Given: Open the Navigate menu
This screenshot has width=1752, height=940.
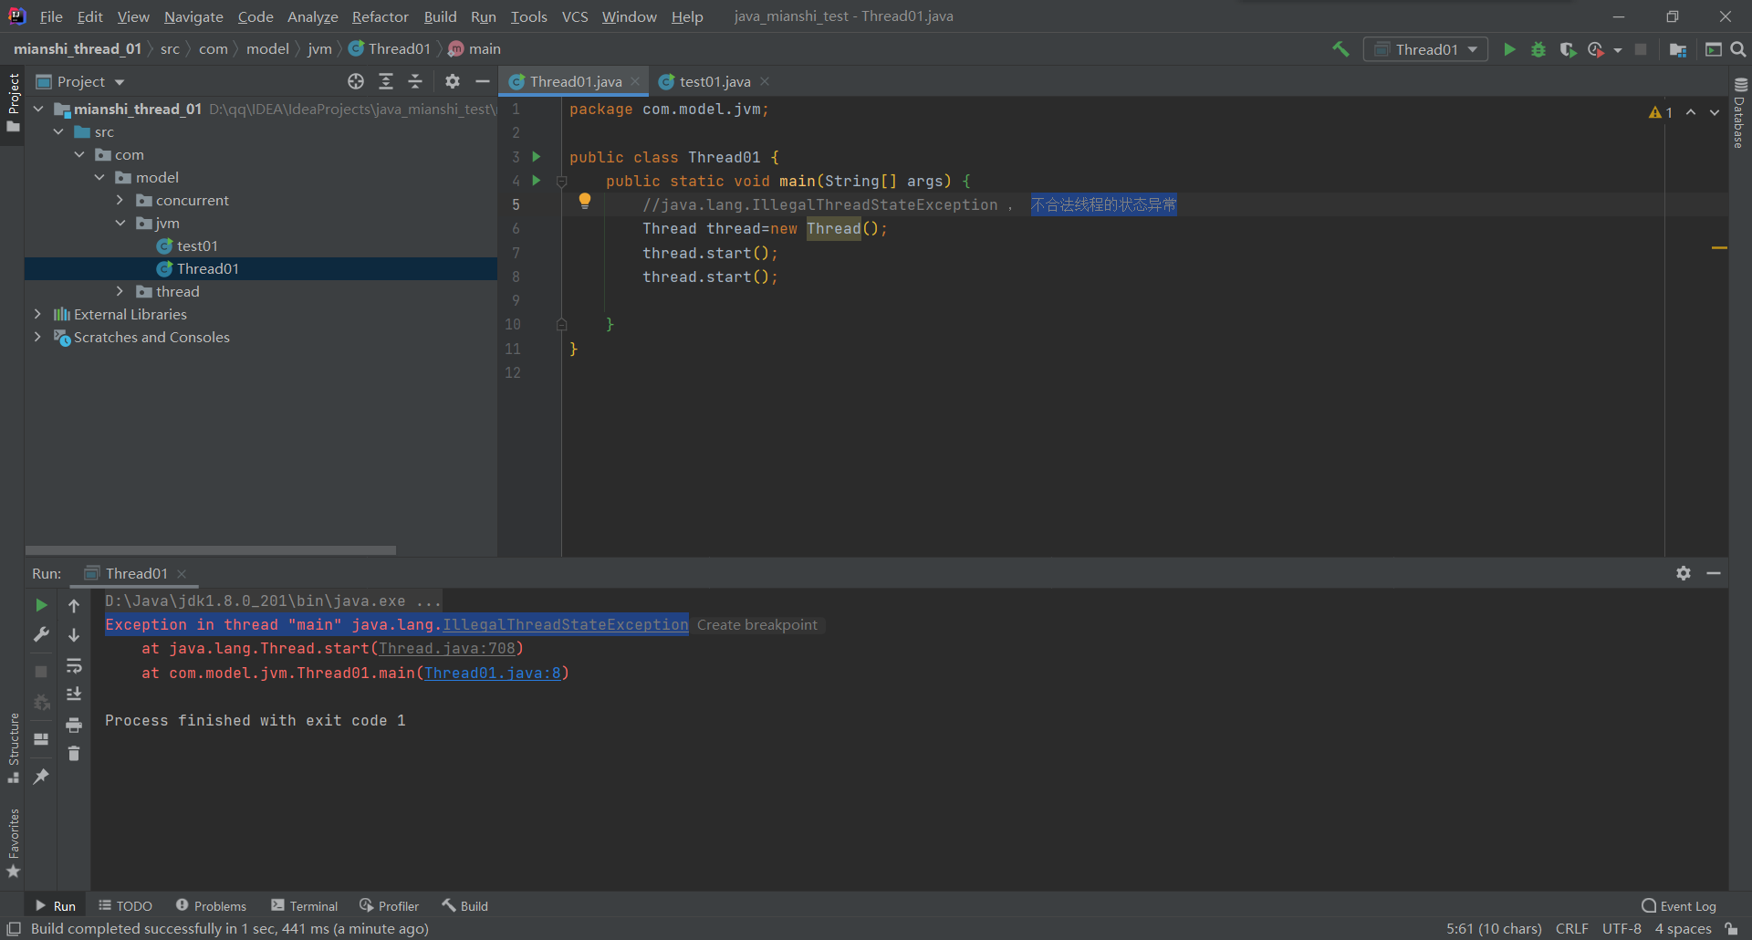Looking at the screenshot, I should (x=193, y=16).
